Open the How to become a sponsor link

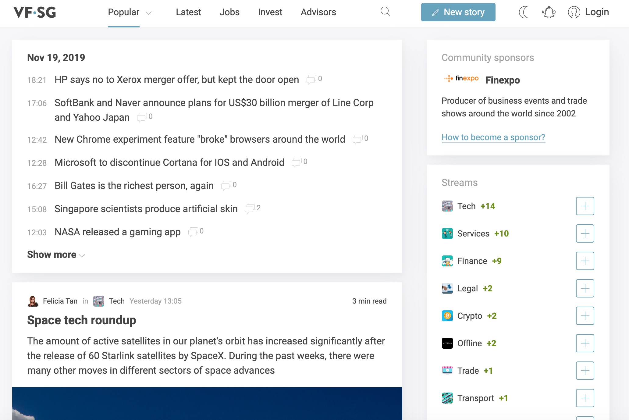click(x=493, y=137)
